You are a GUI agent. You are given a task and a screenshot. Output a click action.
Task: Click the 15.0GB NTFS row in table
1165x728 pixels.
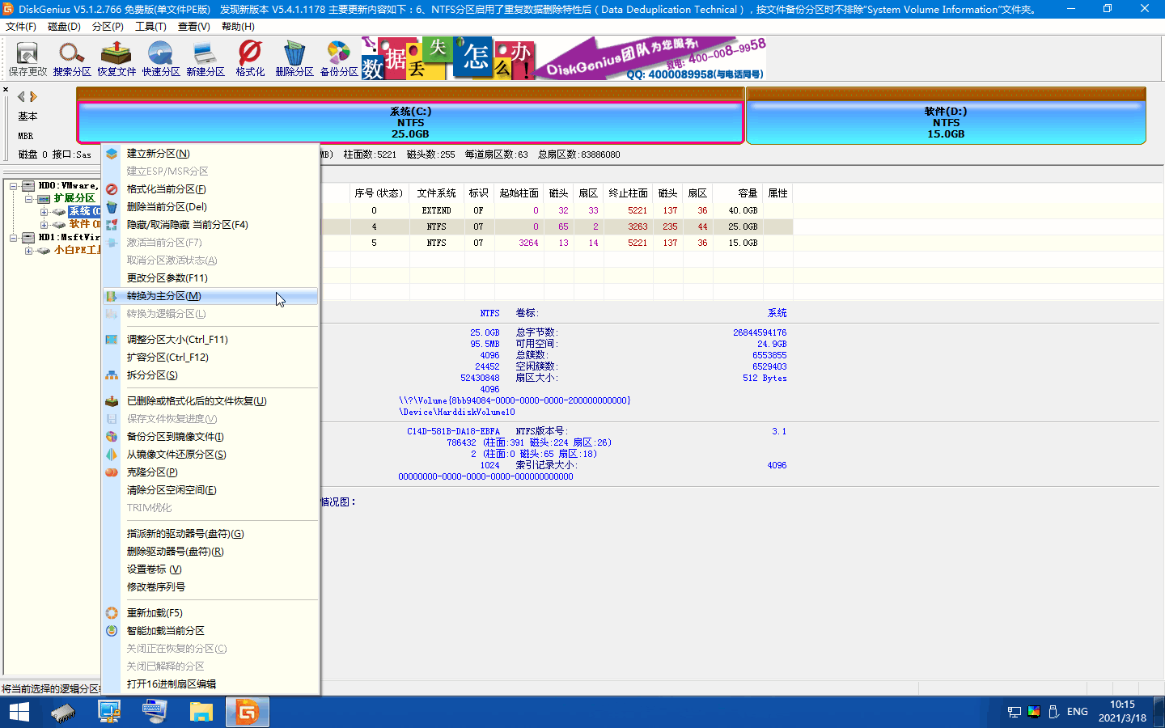pyautogui.click(x=557, y=243)
